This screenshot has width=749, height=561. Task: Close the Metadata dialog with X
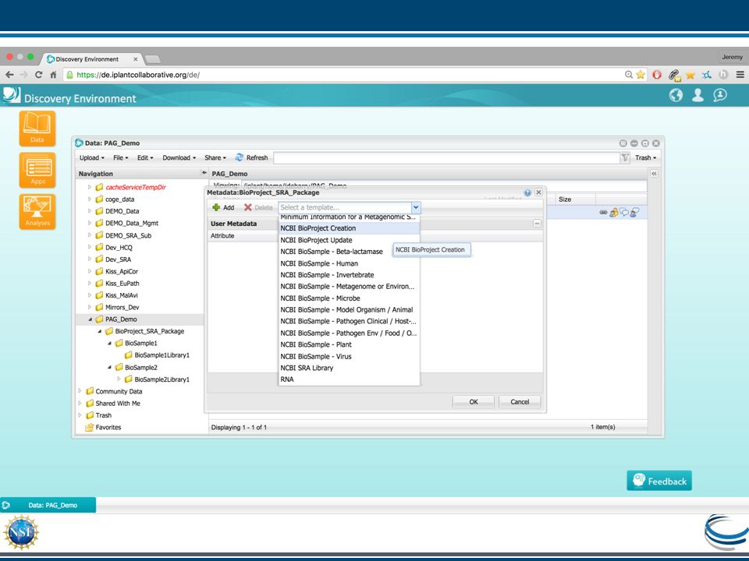click(538, 192)
